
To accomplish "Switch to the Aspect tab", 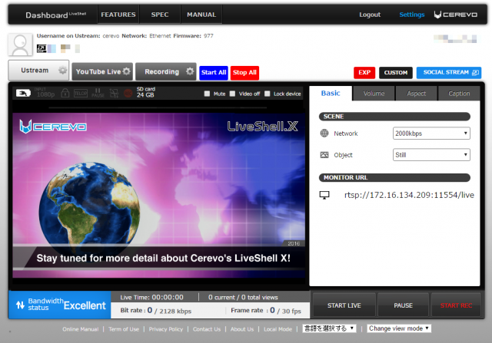I will pyautogui.click(x=417, y=94).
